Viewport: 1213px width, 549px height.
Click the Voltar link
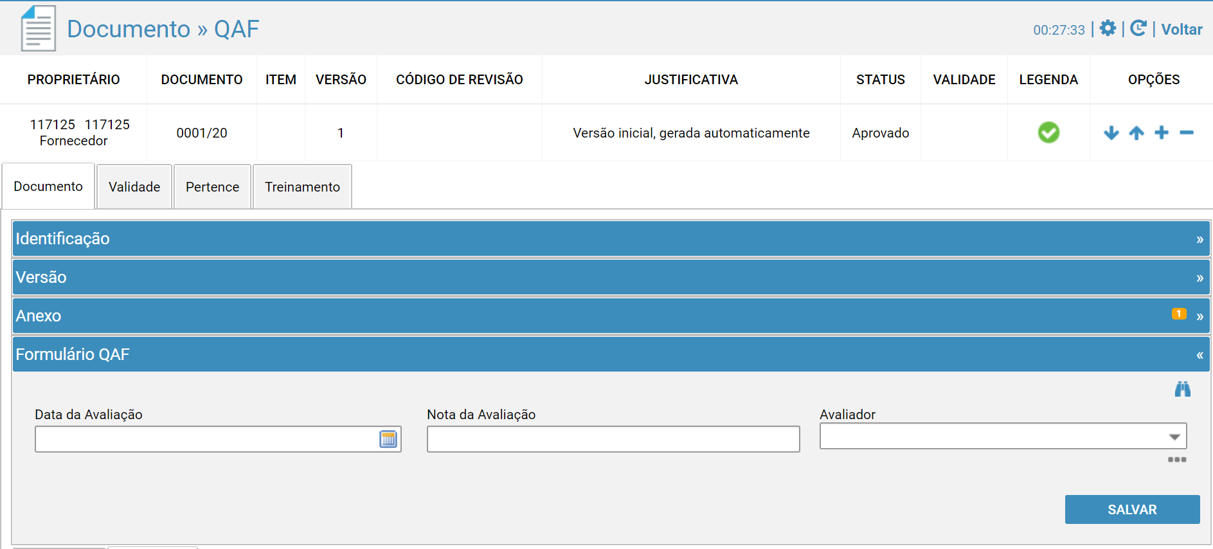point(1182,30)
